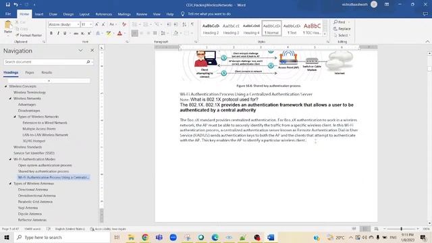
Task: Click the Increase Indent icon
Action: pos(175,24)
